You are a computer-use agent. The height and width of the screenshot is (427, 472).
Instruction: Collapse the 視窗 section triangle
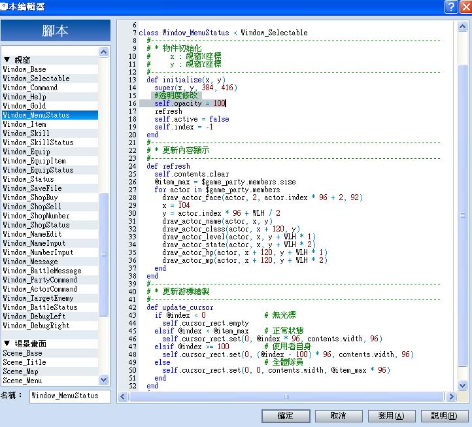click(x=7, y=60)
